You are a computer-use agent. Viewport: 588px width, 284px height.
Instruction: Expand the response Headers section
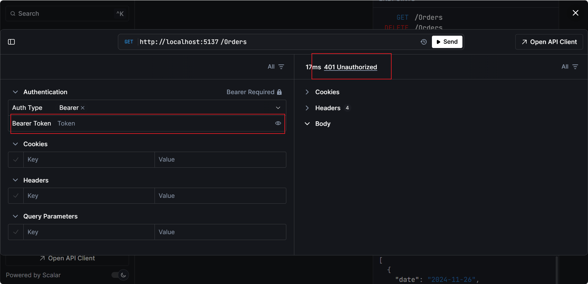point(307,108)
